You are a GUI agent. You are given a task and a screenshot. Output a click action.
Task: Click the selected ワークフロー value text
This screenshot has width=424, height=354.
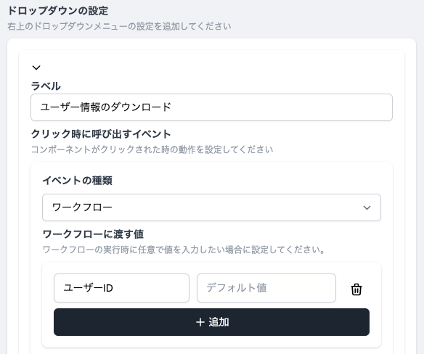82,207
